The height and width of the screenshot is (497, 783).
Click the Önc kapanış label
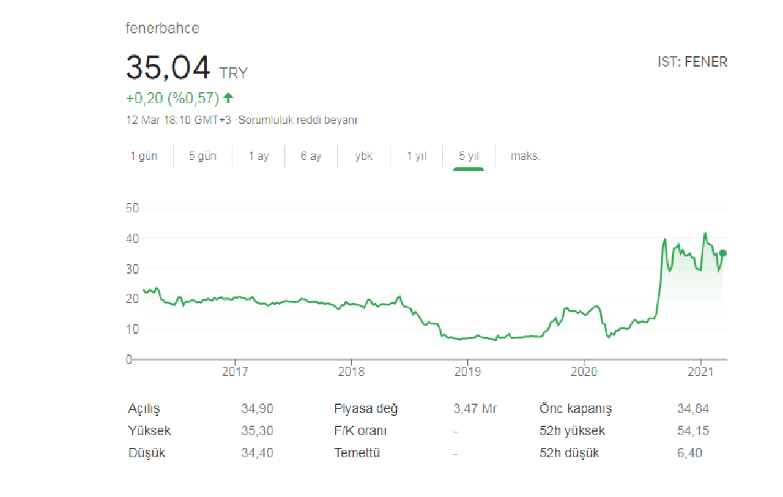576,409
